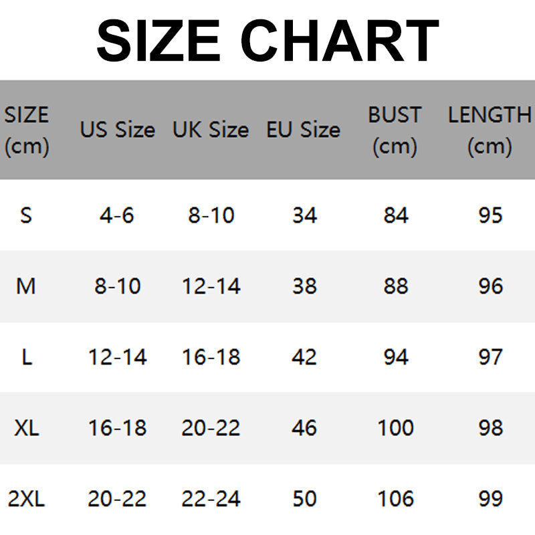Viewport: 535px width, 535px height.
Task: Click the UK Size column header
Action: point(210,130)
